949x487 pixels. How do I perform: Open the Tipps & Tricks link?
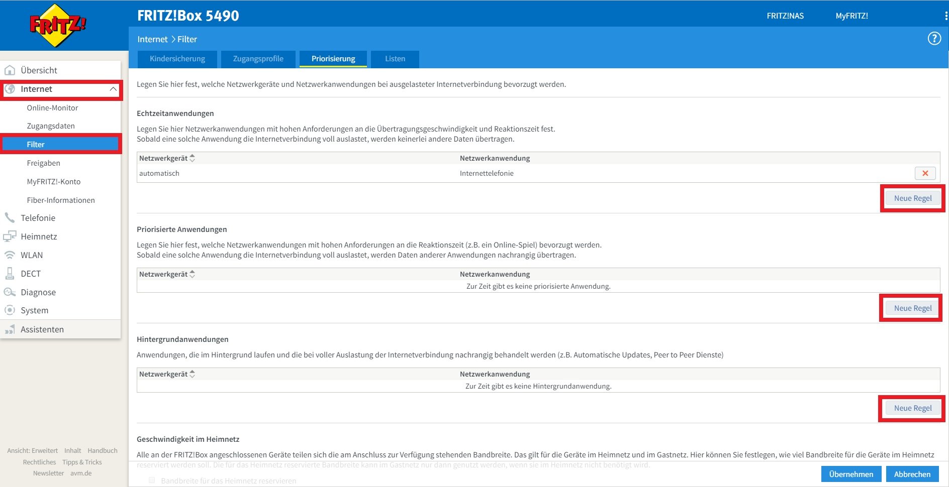(82, 462)
